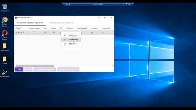
Task: Pin the remote desktop connection bar
Action: pyautogui.click(x=67, y=4)
